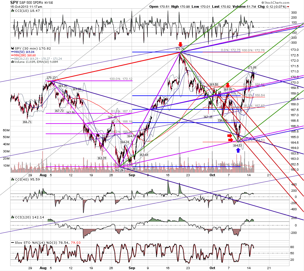
Task: Click the StockCharts.com watermark link
Action: click(275, 2)
